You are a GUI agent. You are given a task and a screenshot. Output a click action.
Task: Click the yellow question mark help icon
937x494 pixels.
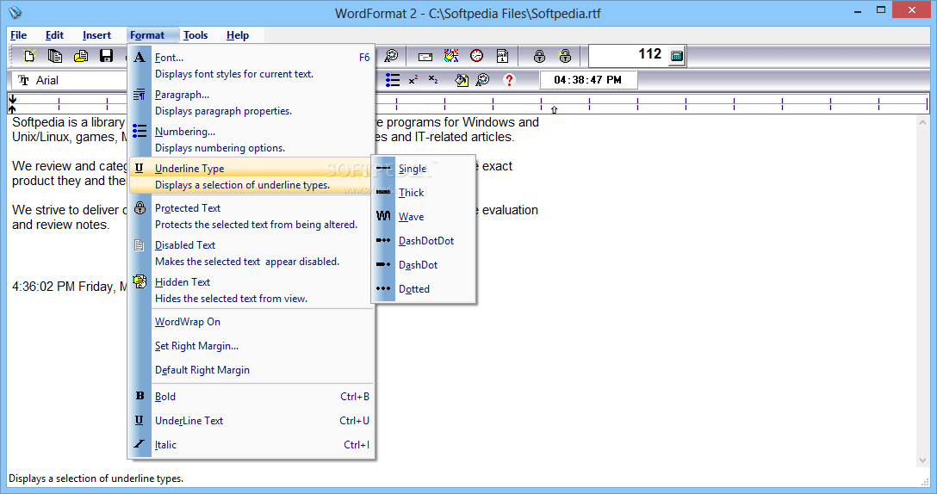coord(509,80)
